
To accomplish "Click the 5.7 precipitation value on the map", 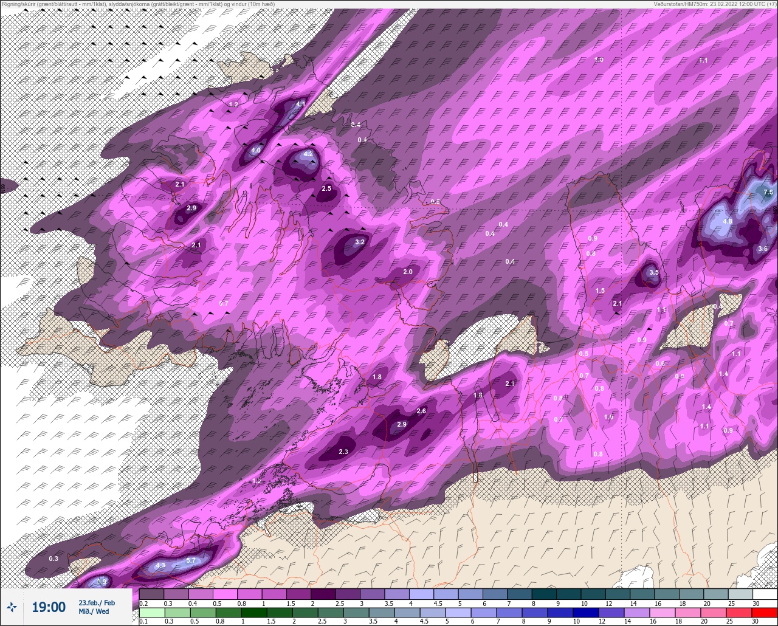I will (191, 560).
